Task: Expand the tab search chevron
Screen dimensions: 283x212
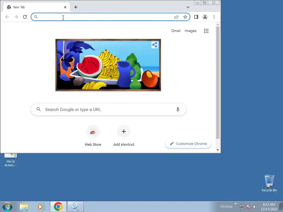Action: pos(188,7)
